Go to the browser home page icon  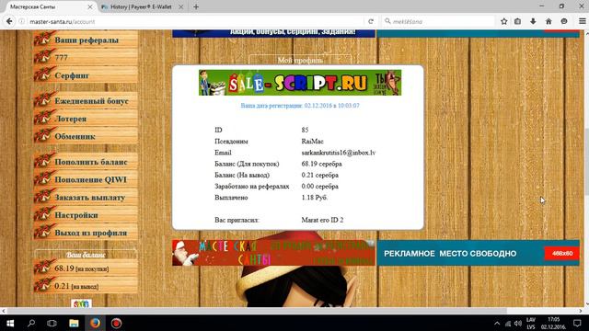click(549, 21)
